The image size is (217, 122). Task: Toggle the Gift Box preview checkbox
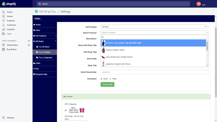66,110
